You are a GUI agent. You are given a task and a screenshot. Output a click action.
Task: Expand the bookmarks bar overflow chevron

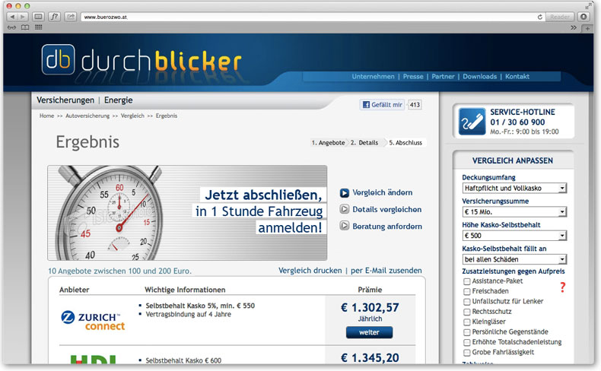(x=574, y=27)
